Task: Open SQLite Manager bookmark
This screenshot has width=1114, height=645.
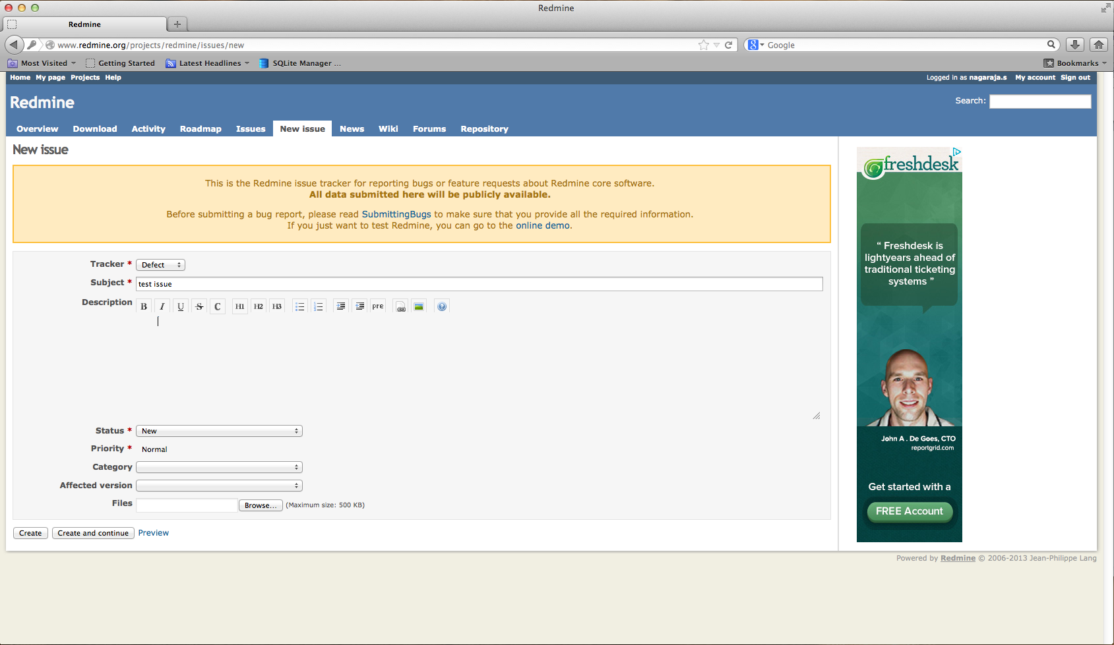Action: click(300, 63)
